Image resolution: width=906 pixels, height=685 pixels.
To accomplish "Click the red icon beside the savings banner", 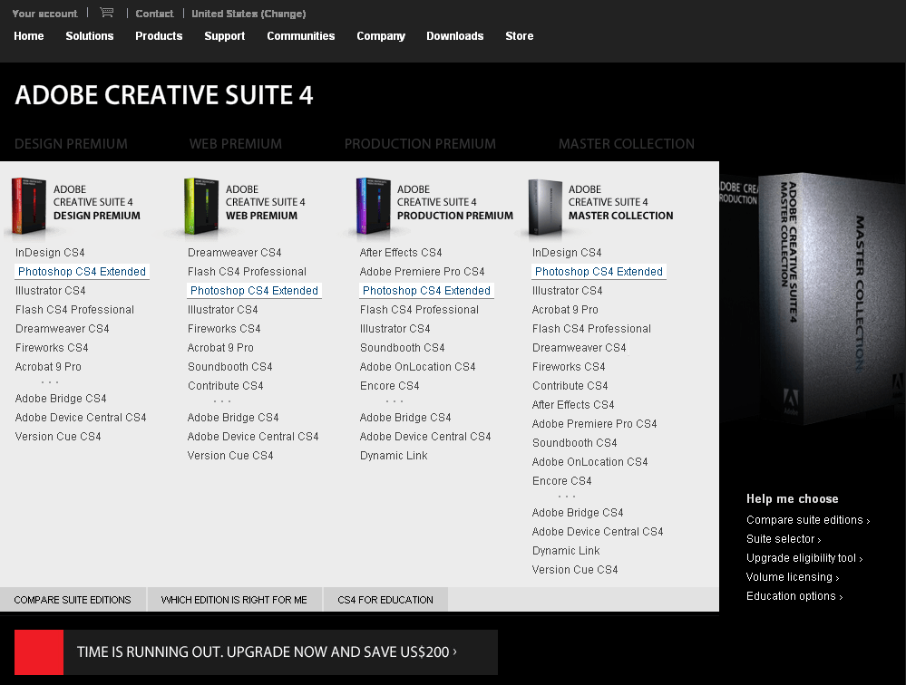I will (x=38, y=652).
